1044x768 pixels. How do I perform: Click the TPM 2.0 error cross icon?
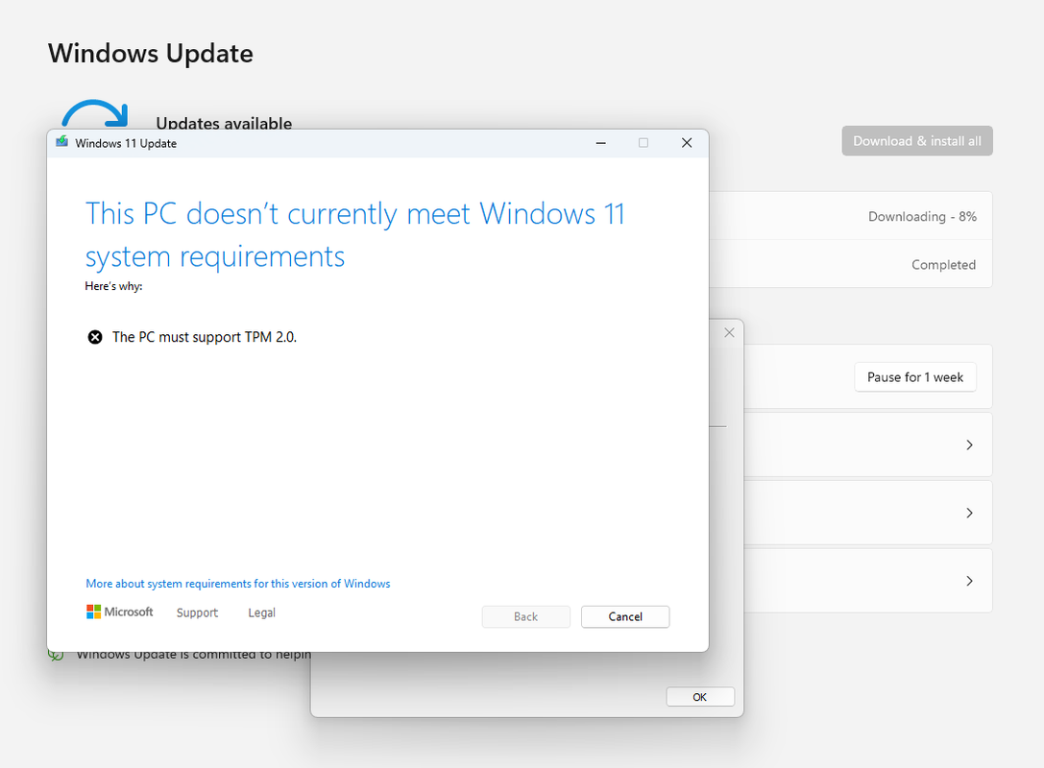click(95, 337)
